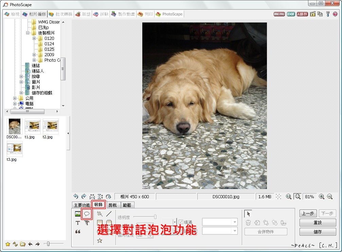
Task: Click the redo arrow icon below photo
Action: tap(84, 196)
